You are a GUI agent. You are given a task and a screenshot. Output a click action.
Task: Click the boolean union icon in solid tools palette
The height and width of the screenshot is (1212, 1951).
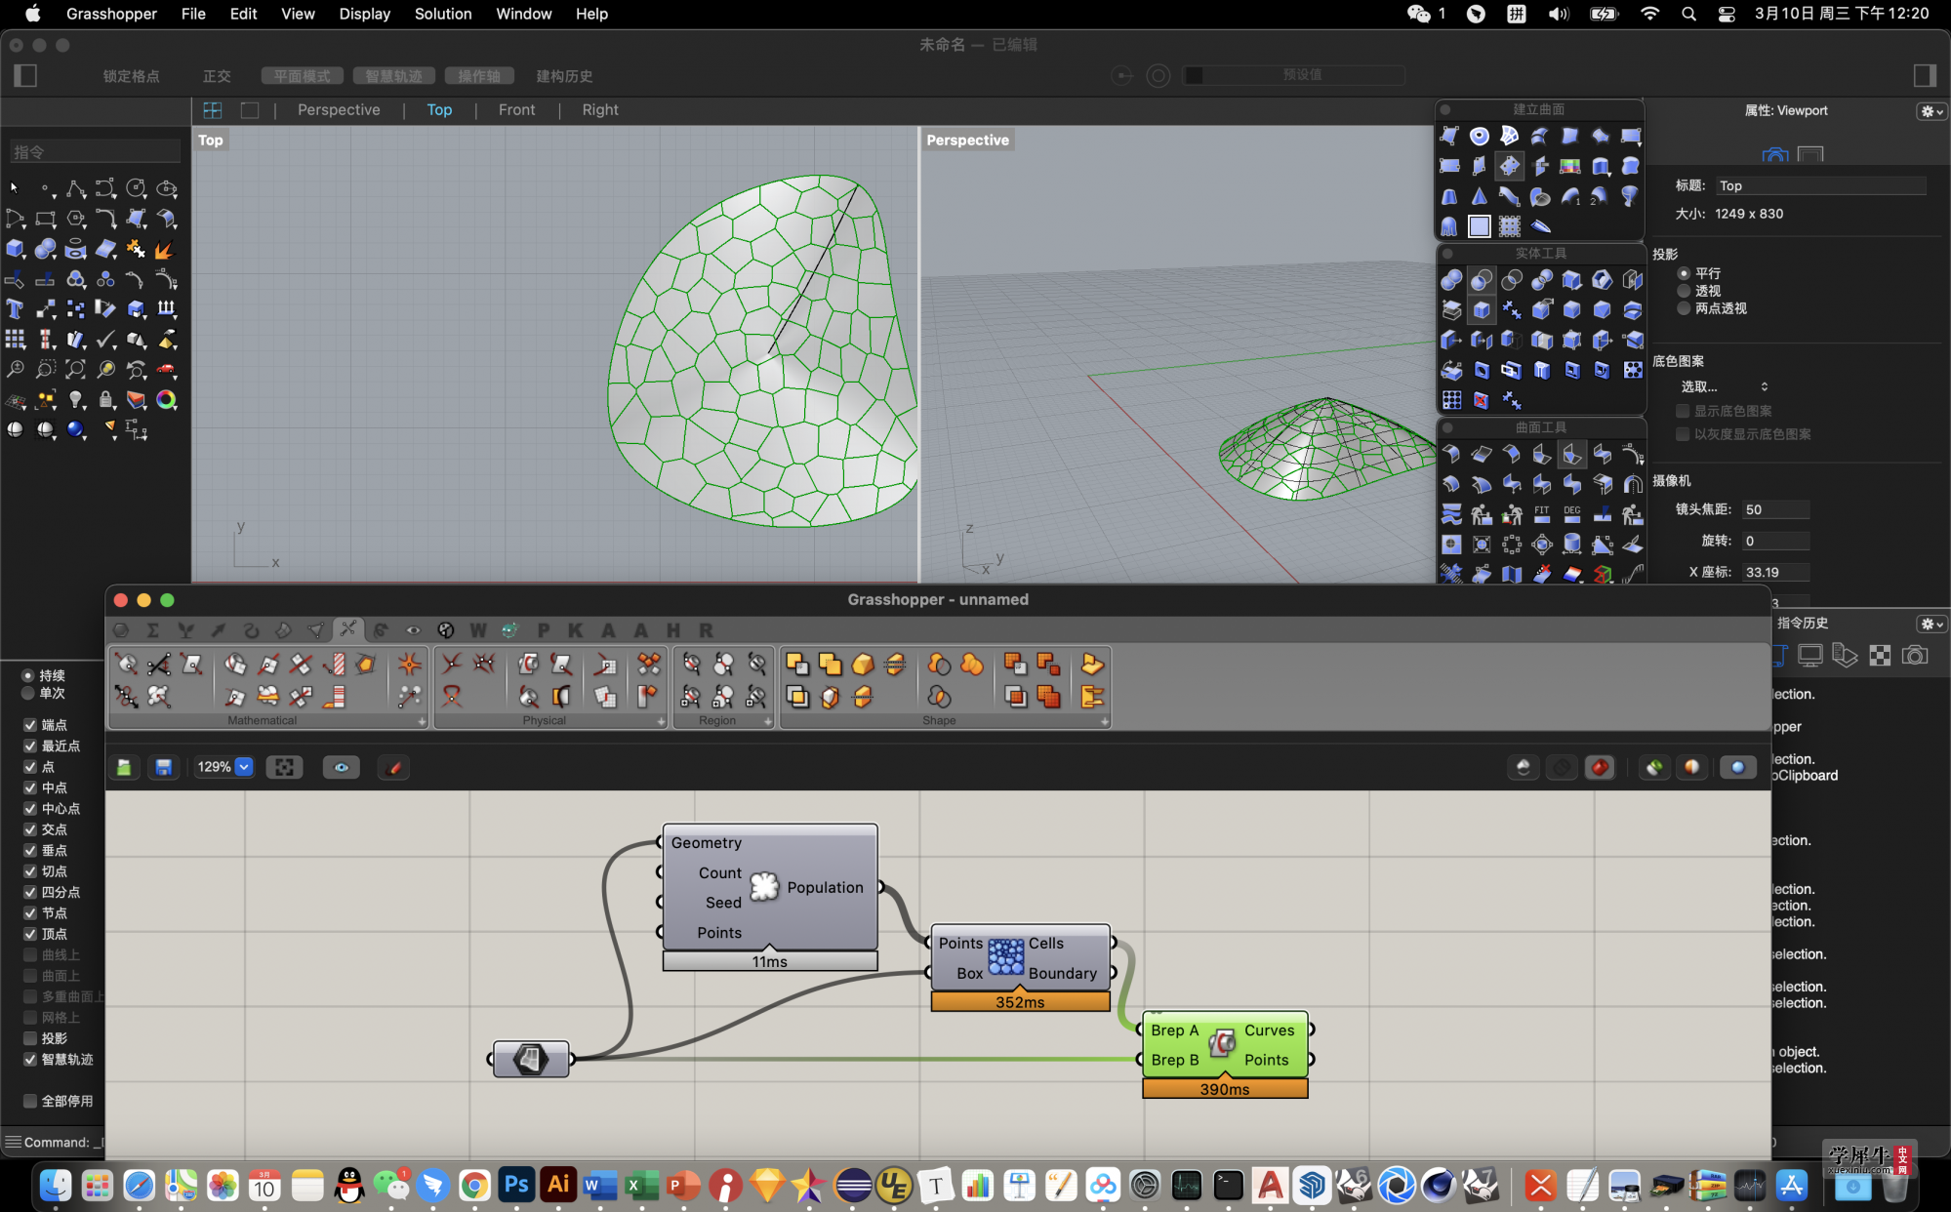point(1451,280)
